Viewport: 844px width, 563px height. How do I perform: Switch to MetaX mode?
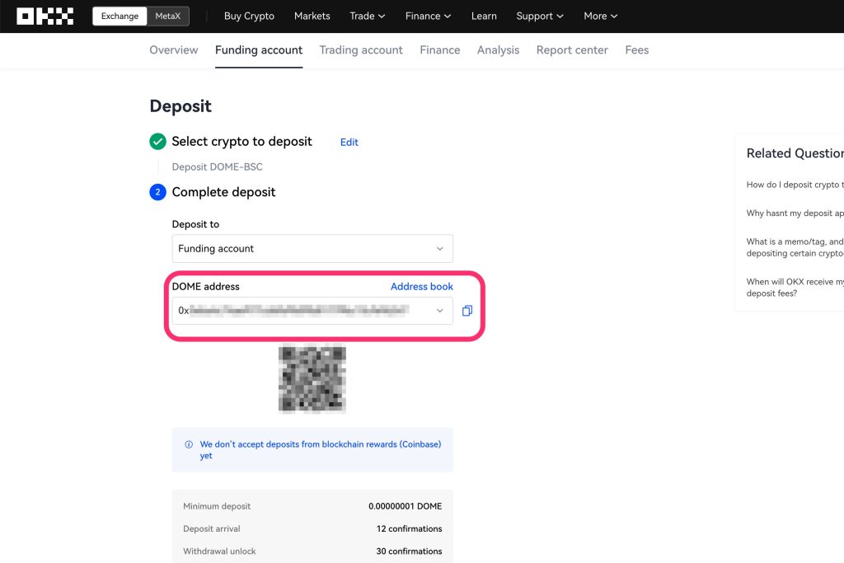tap(167, 16)
